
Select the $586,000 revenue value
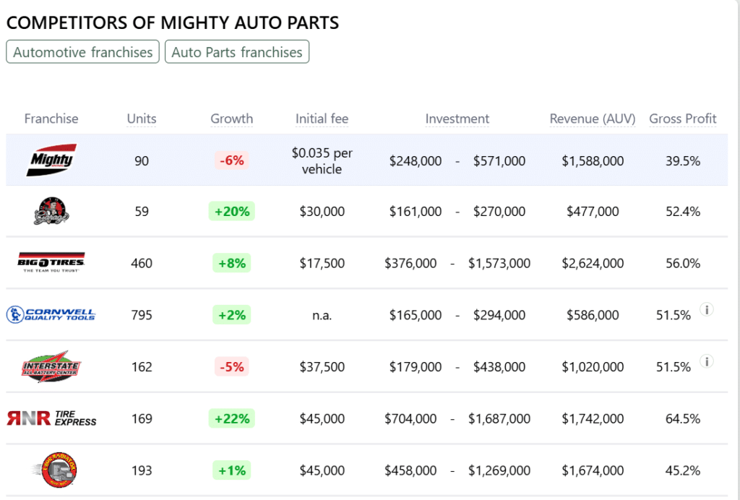point(593,315)
